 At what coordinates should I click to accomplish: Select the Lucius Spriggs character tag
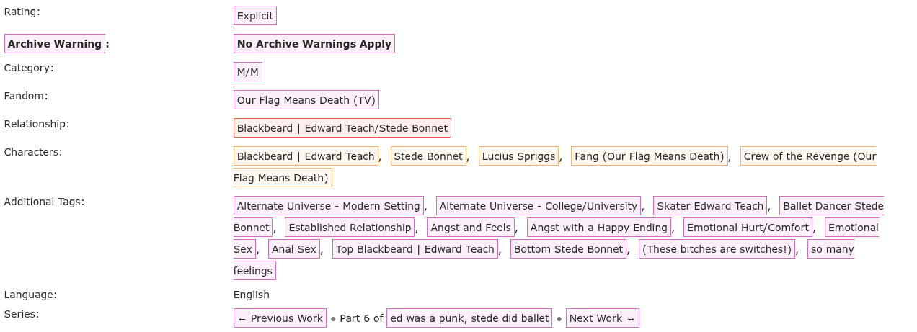519,156
